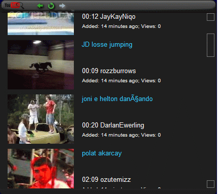
Task: Click the vertical scrollbar thumb
Action: coord(210,45)
